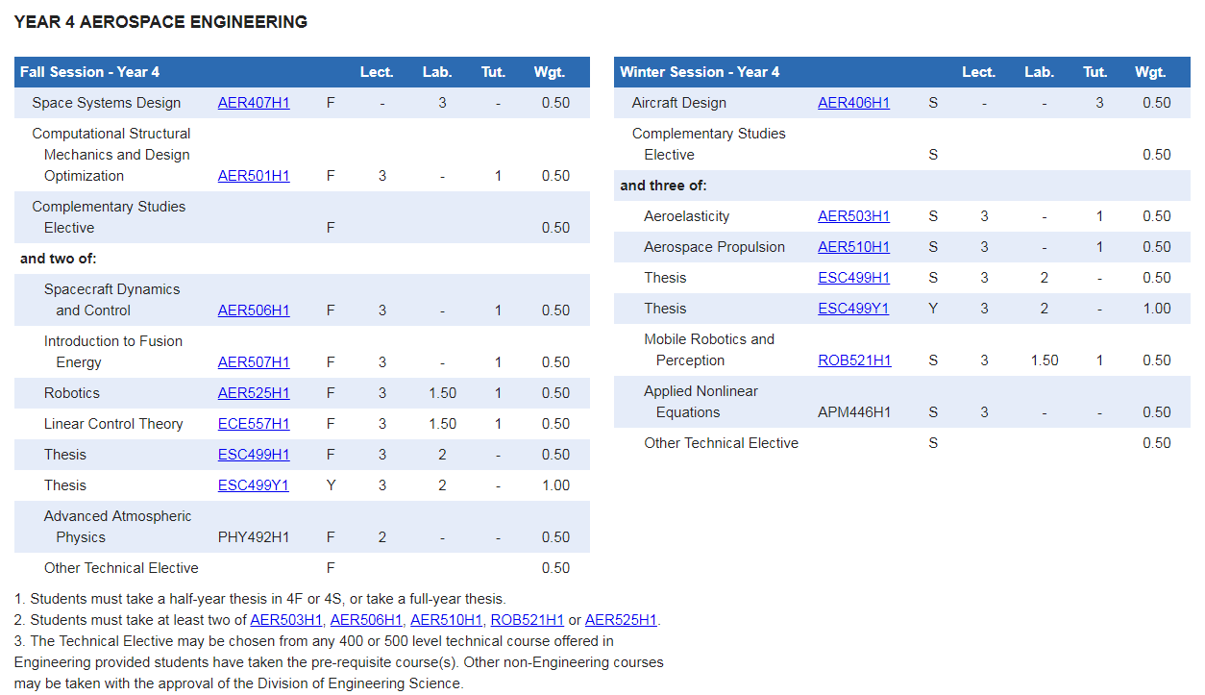Open AER525H1 Robotics link in Fall table
The width and height of the screenshot is (1205, 695).
(x=254, y=393)
